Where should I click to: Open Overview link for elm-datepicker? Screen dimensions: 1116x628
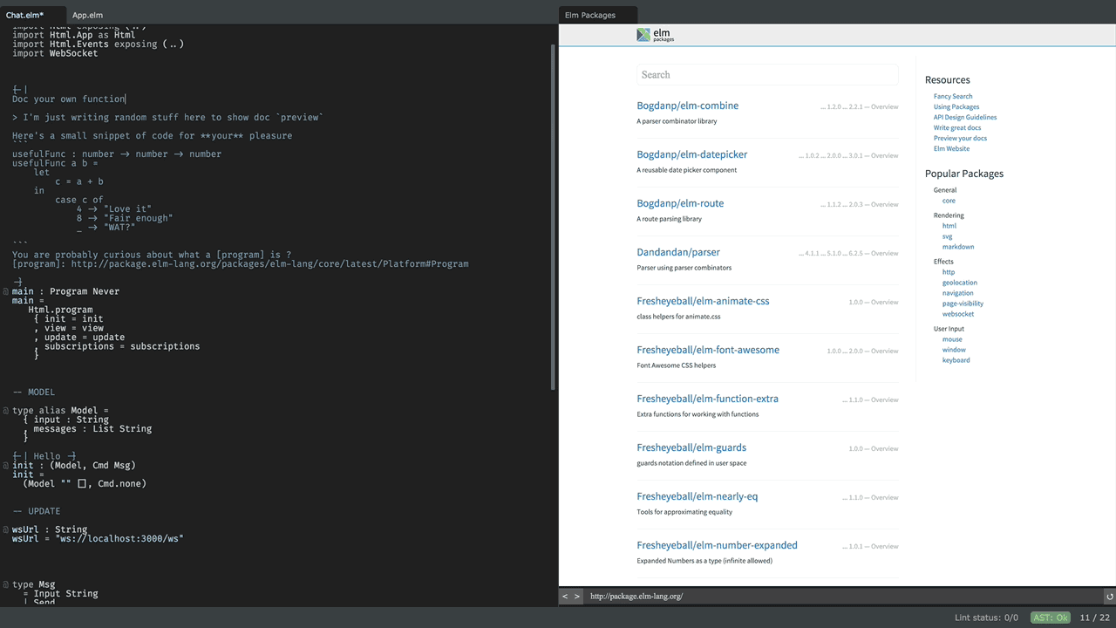pos(884,156)
